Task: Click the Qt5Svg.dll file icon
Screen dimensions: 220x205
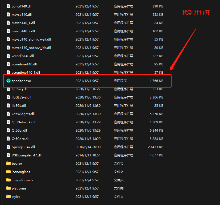Action: (x=8, y=89)
